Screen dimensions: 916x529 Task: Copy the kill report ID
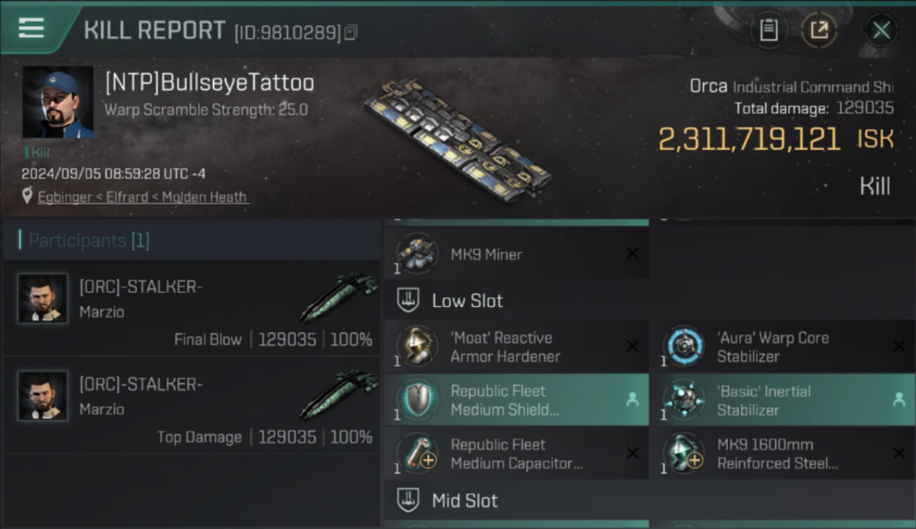pyautogui.click(x=351, y=32)
